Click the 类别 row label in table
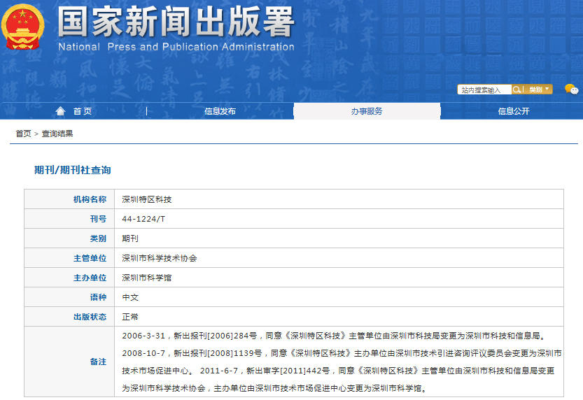Viewport: 583px width, 400px height. click(x=98, y=238)
